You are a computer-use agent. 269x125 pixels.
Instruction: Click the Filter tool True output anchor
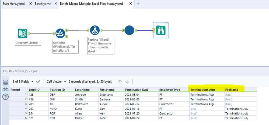pyautogui.click(x=67, y=30)
